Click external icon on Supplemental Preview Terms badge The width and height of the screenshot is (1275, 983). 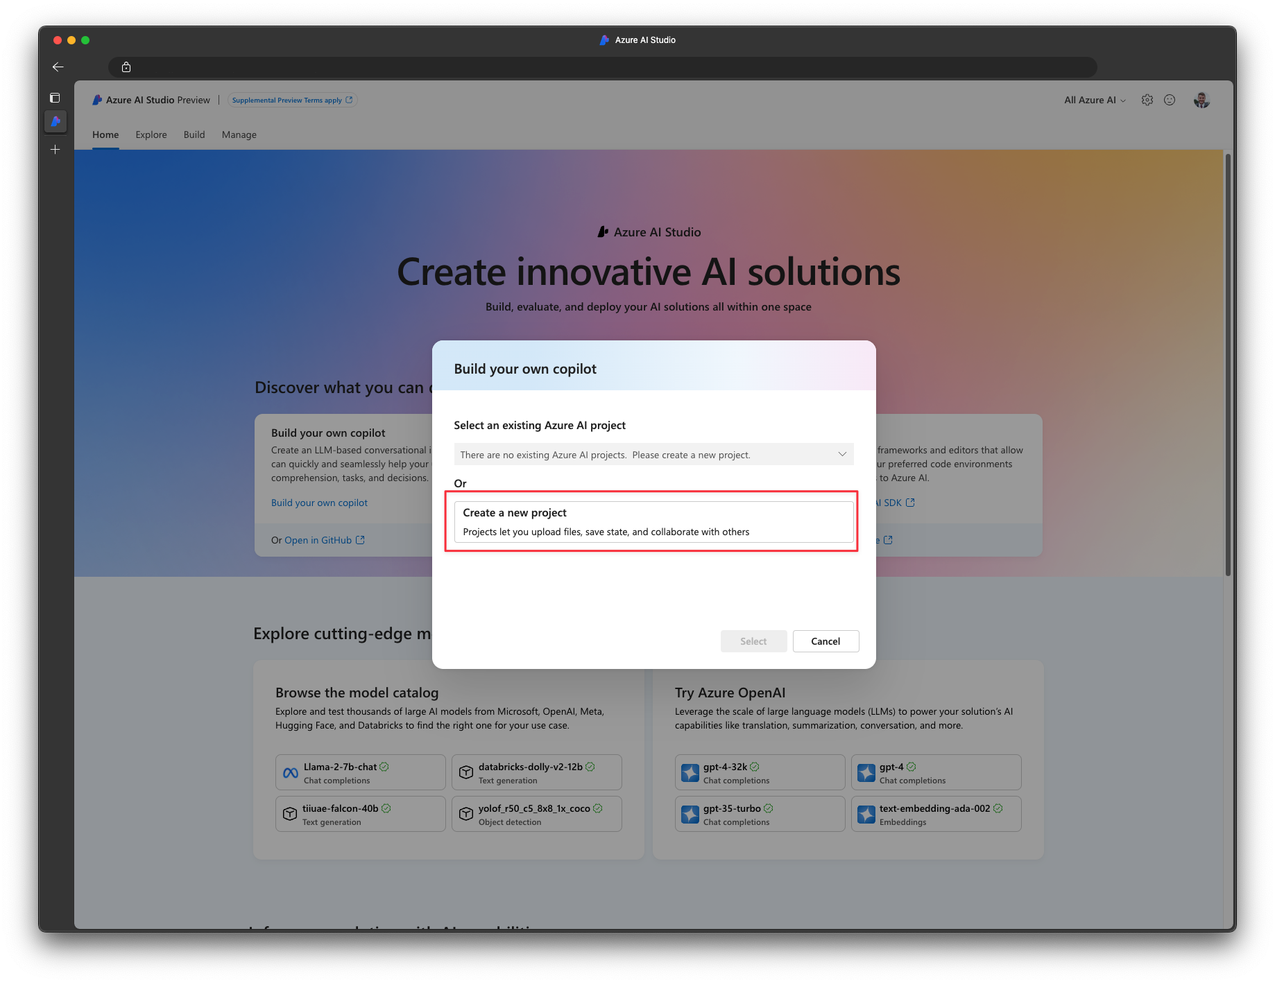(349, 100)
